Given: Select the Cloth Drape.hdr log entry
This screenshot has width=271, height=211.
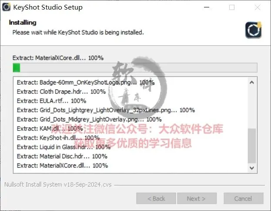Looking at the screenshot, I should coord(61,92).
